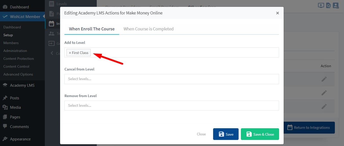Open the Cancel from Level selector

click(x=172, y=79)
